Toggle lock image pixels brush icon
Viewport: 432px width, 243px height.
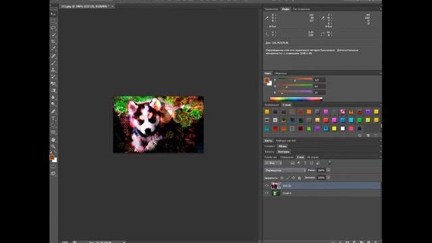click(x=288, y=178)
